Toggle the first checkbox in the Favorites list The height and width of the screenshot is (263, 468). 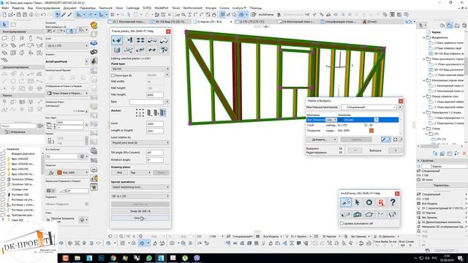(3, 154)
